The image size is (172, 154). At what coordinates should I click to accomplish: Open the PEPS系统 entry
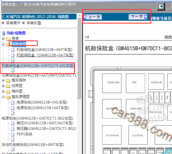tap(24, 134)
